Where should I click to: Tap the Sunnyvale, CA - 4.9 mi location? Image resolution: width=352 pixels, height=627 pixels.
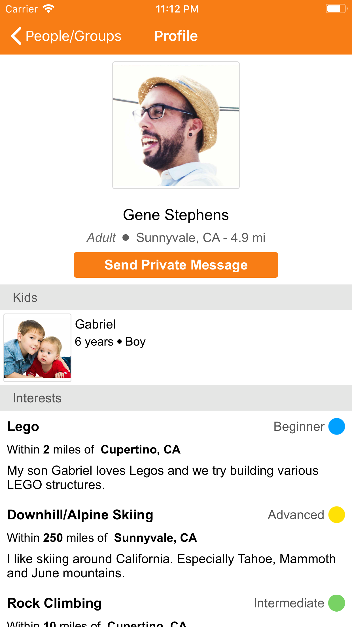pyautogui.click(x=201, y=238)
